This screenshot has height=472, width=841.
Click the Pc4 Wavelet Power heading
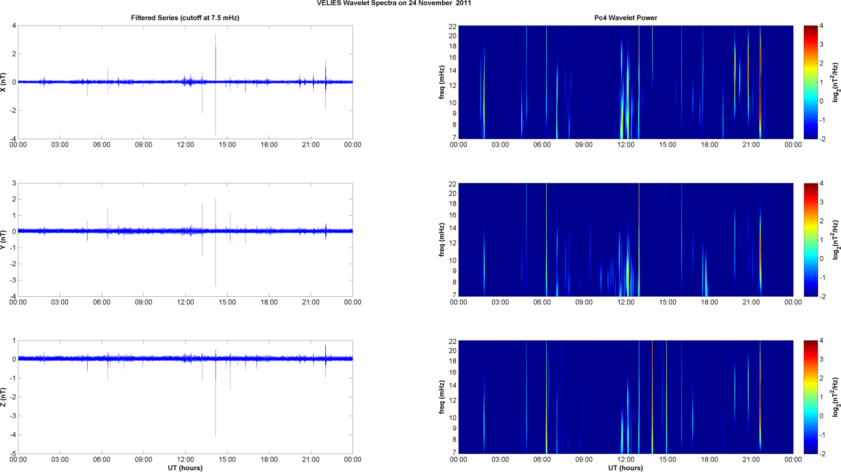(625, 18)
